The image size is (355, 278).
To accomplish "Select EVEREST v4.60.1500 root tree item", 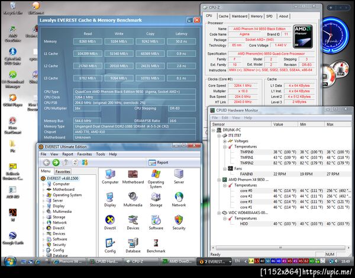I will [x=60, y=178].
